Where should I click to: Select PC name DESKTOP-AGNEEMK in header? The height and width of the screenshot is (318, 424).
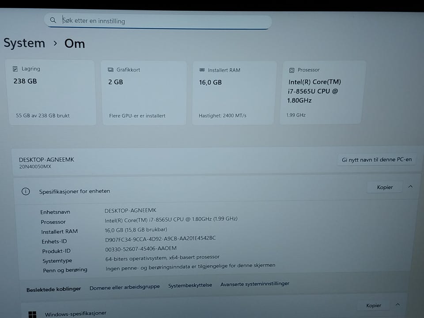point(46,159)
